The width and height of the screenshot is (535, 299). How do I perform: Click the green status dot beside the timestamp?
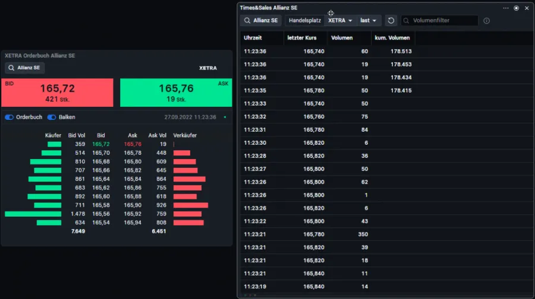pos(225,117)
